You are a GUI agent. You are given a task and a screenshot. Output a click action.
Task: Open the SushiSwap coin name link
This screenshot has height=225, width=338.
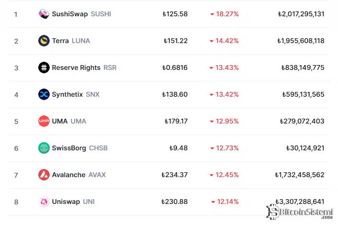pyautogui.click(x=70, y=14)
